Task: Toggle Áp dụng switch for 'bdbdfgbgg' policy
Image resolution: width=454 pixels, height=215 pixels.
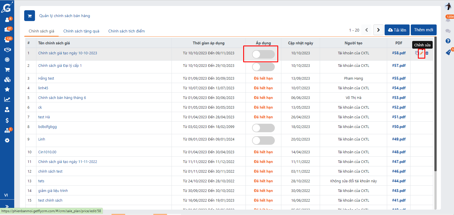Action: point(263,128)
